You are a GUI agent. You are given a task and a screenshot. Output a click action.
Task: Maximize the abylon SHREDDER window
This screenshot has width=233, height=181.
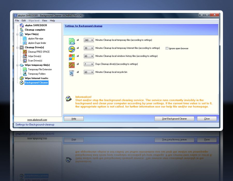(207, 15)
